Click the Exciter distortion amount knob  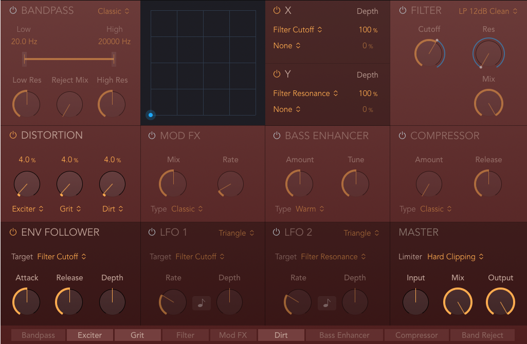pos(27,184)
